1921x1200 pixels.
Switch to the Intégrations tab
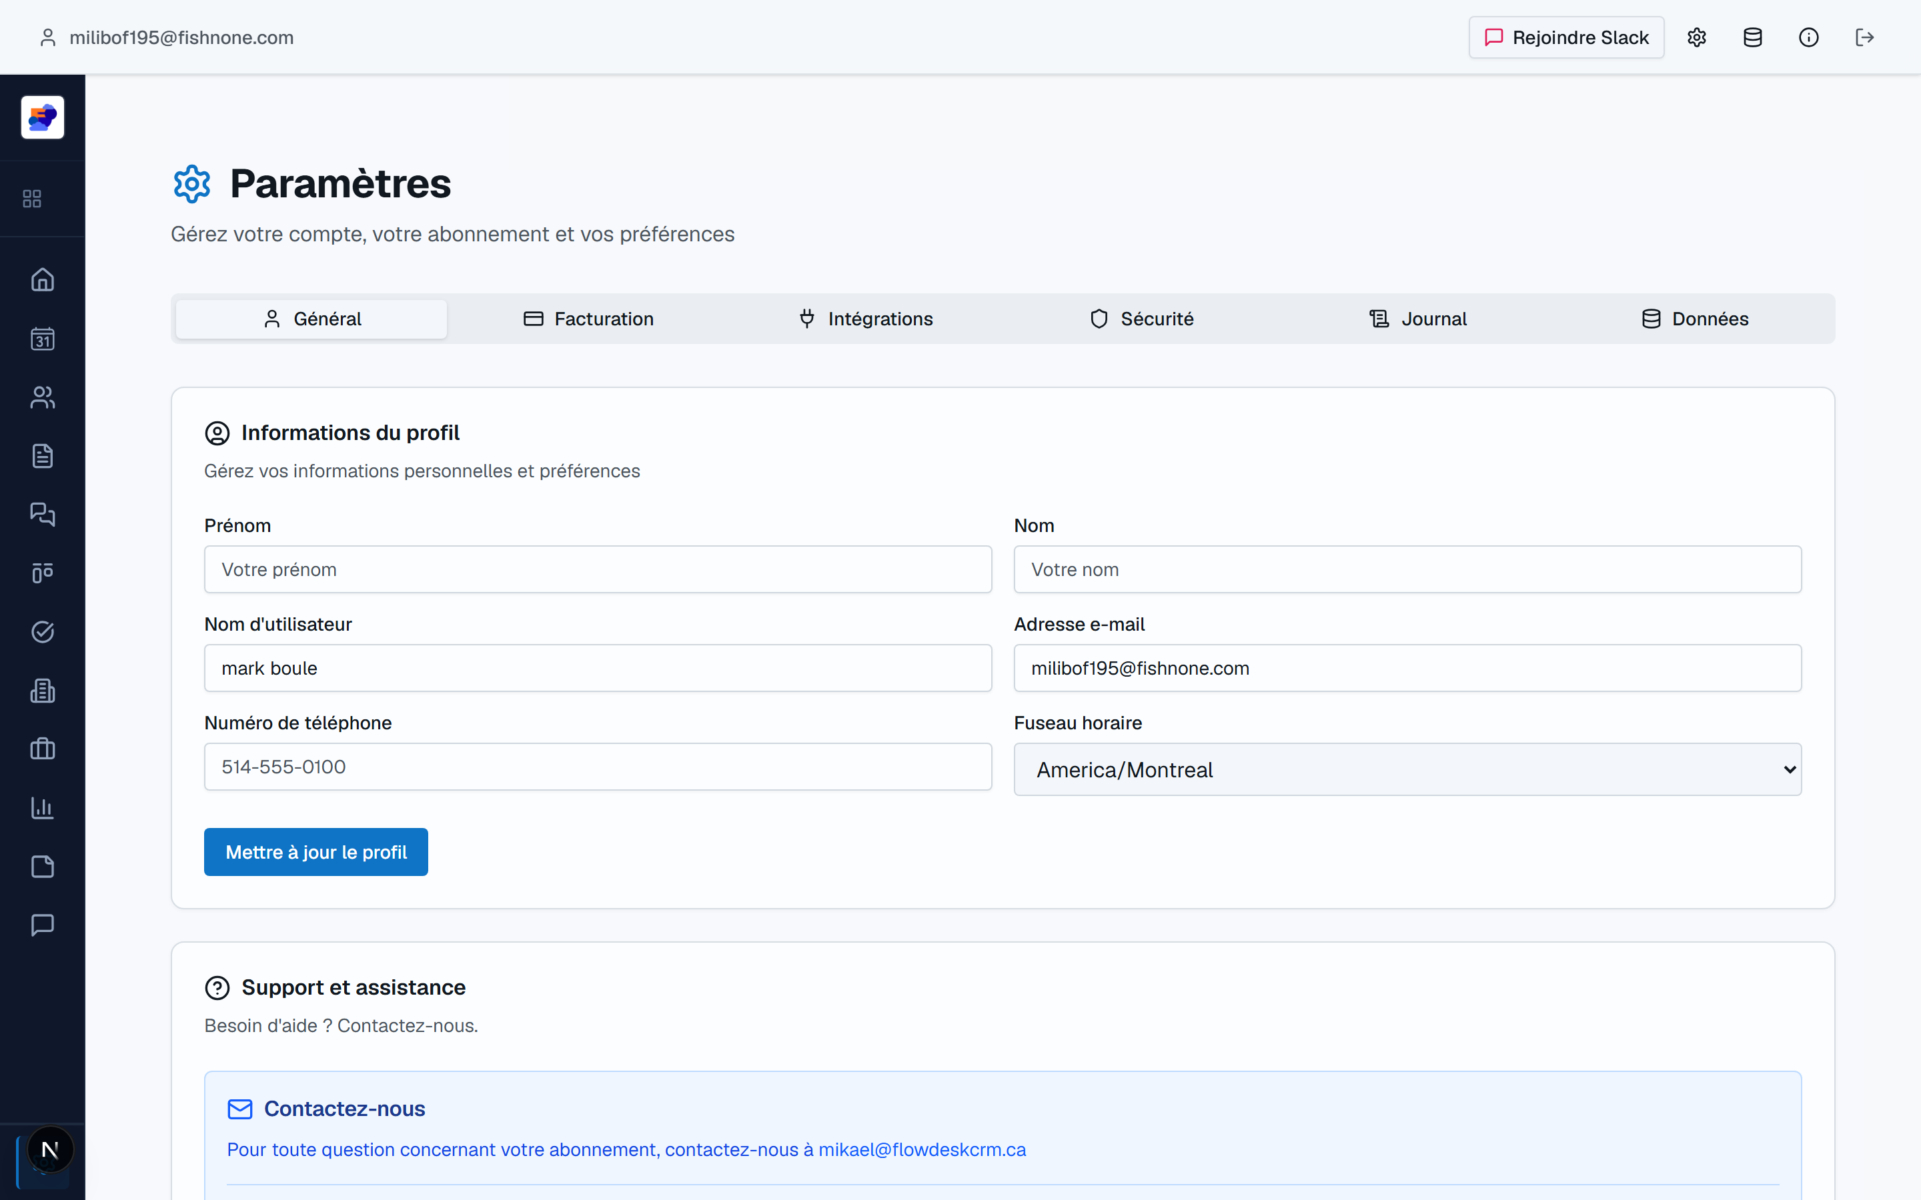865,319
